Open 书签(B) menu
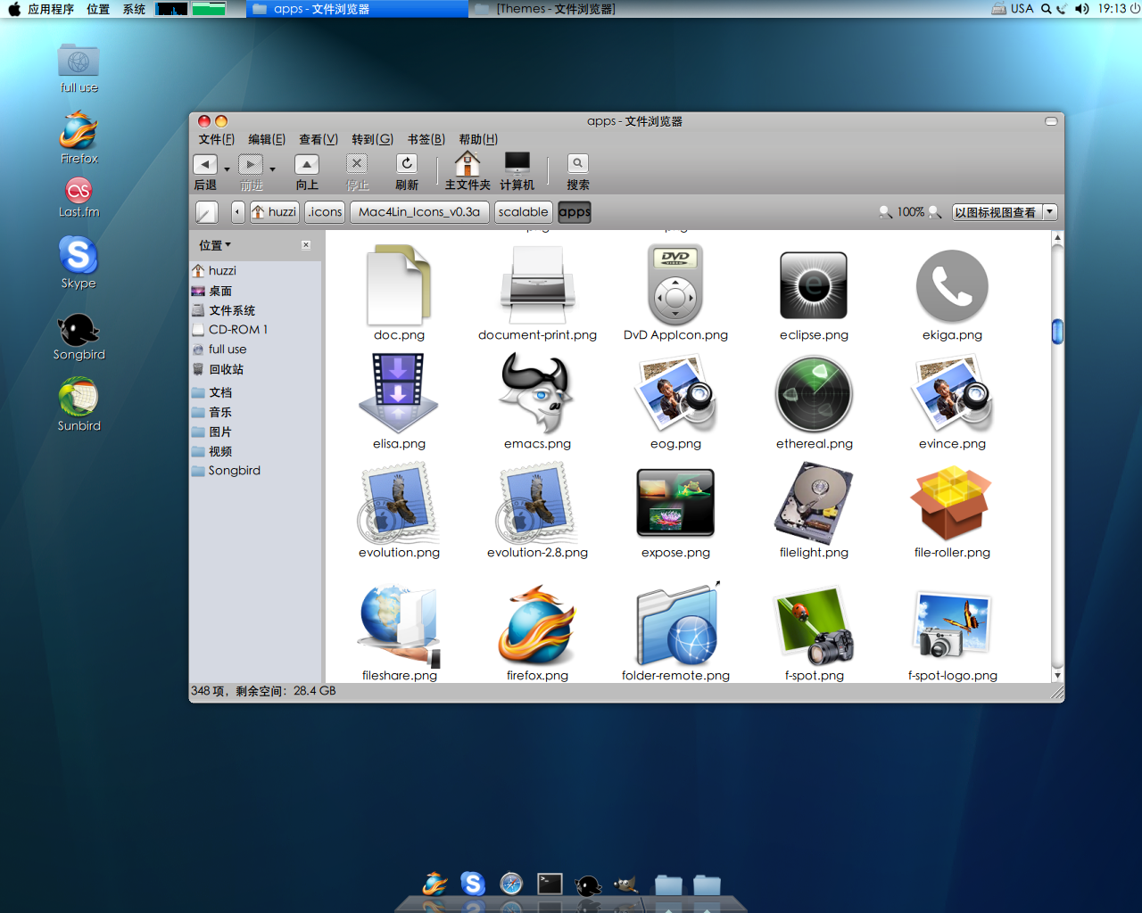Image resolution: width=1142 pixels, height=913 pixels. click(x=426, y=140)
